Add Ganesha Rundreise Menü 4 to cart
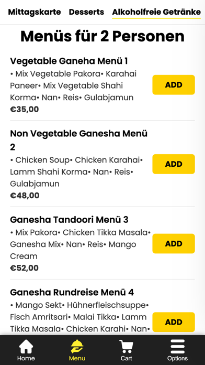This screenshot has width=205, height=365. [x=174, y=322]
